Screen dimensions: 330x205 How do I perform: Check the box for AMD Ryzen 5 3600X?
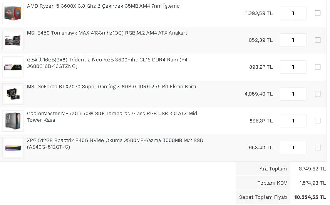pos(318,13)
